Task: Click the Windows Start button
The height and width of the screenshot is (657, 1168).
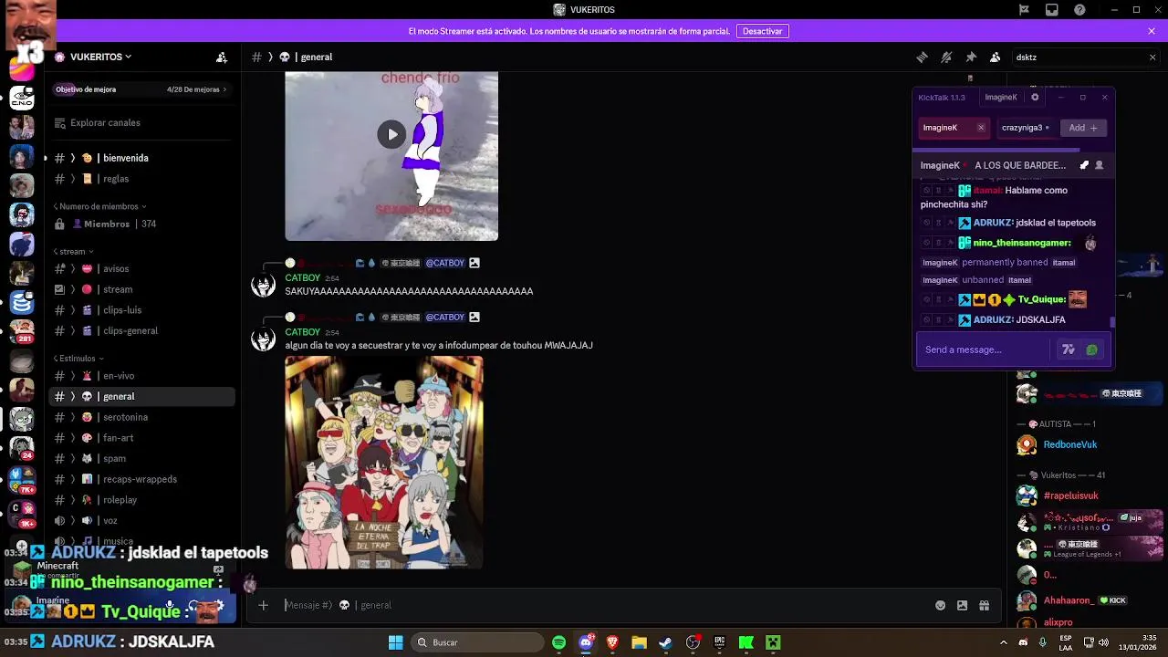Action: coord(395,642)
